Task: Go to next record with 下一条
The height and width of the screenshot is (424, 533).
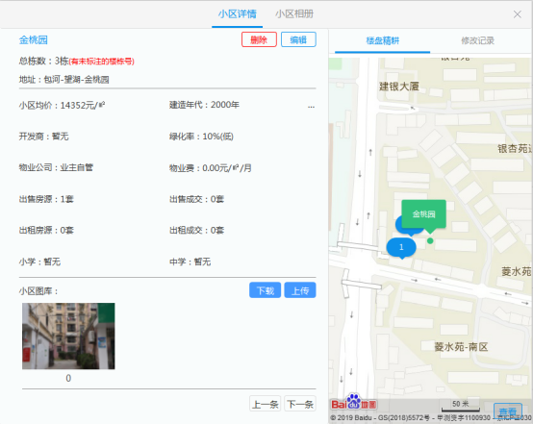Action: click(x=300, y=404)
